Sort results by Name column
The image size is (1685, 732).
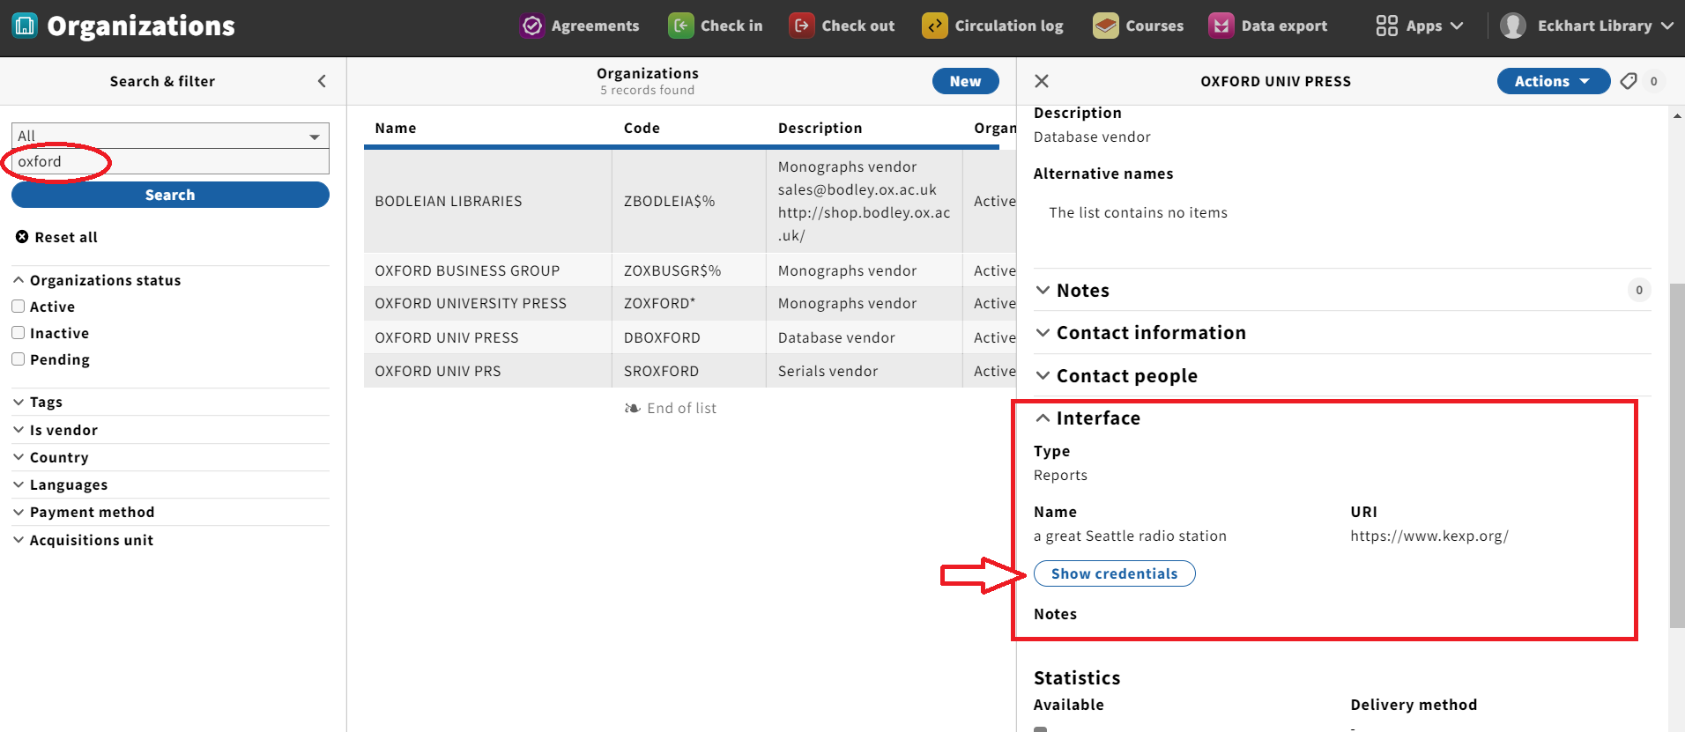(x=396, y=128)
